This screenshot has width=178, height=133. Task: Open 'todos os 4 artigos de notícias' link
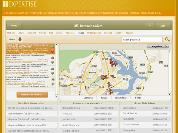coord(34,64)
